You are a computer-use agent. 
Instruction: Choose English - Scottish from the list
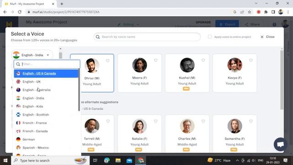[46, 115]
